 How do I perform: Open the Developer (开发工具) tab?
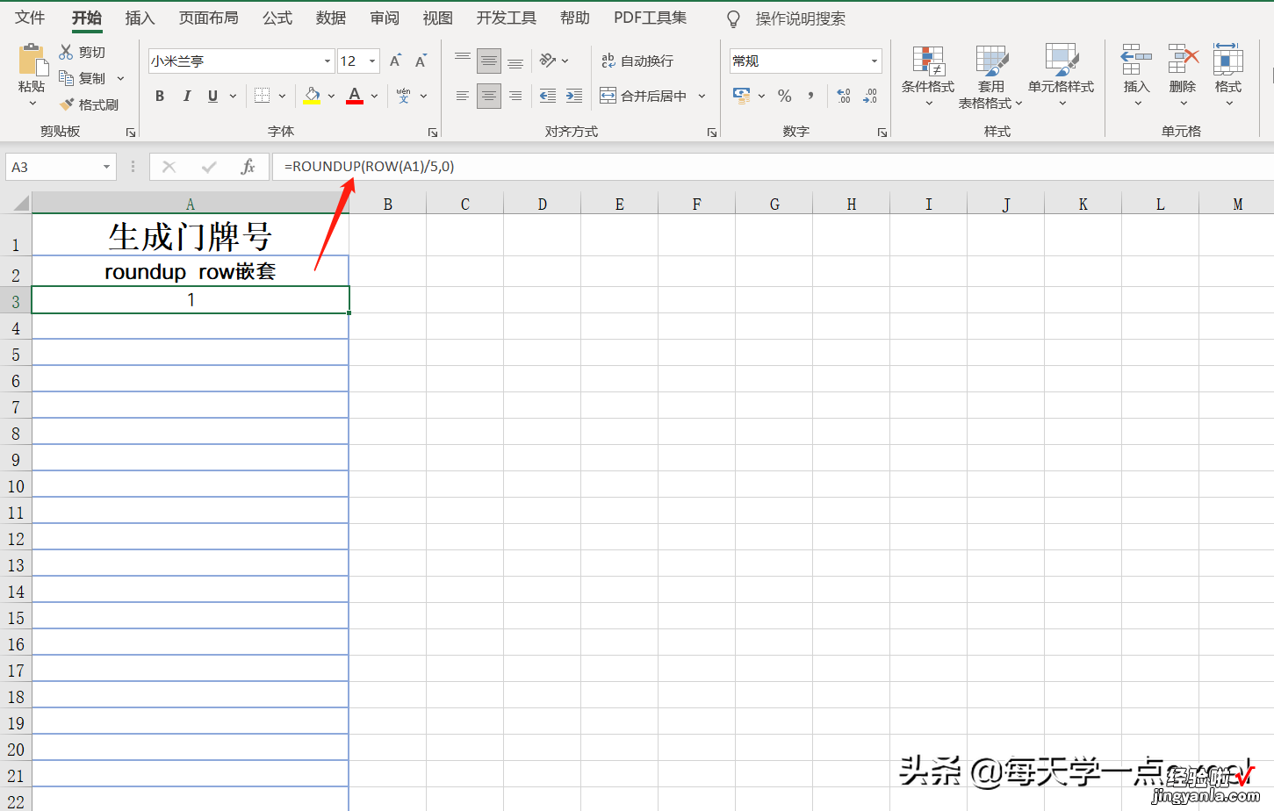point(506,18)
